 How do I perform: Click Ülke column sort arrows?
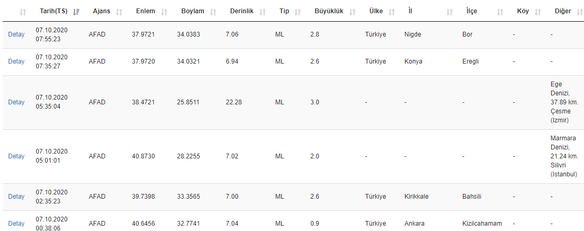[x=392, y=12]
